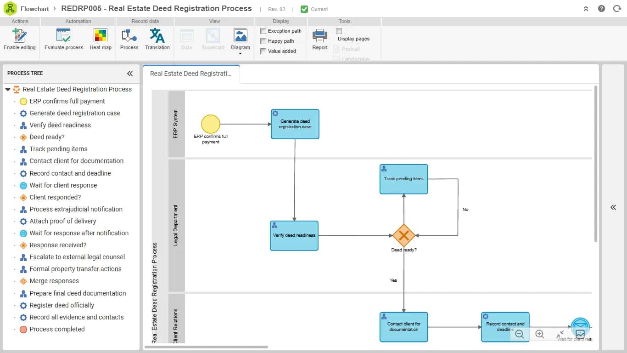627x353 pixels.
Task: Generate a Report from the toolbar
Action: (x=319, y=36)
